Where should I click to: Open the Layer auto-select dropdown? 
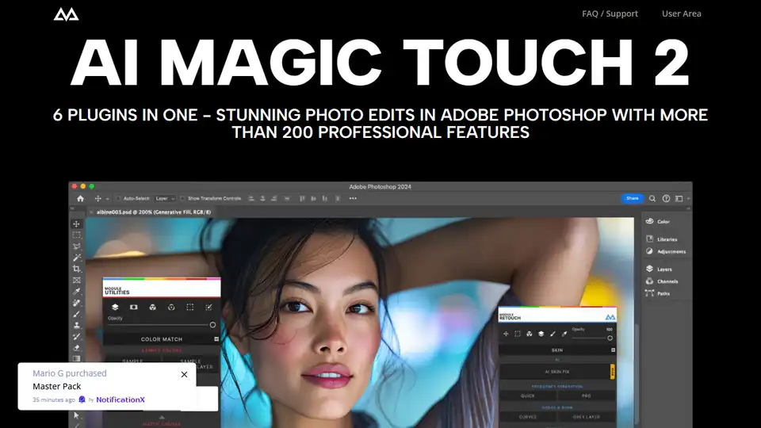165,198
